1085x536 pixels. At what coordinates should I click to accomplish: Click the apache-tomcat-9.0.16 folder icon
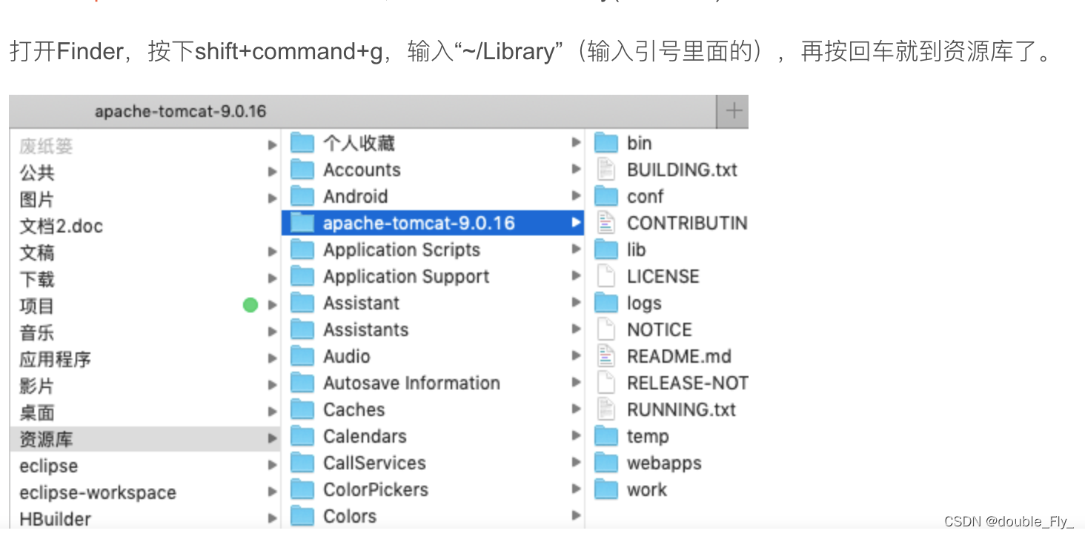tap(302, 223)
